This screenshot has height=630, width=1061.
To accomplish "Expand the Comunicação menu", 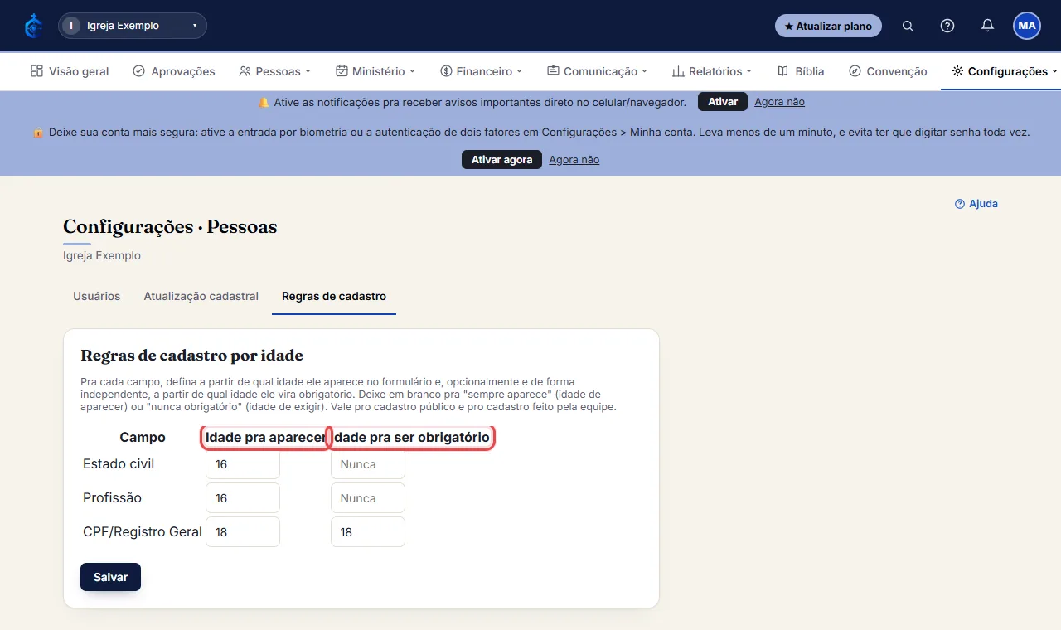I will pos(597,71).
